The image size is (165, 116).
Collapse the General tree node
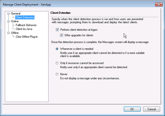(x=9, y=14)
